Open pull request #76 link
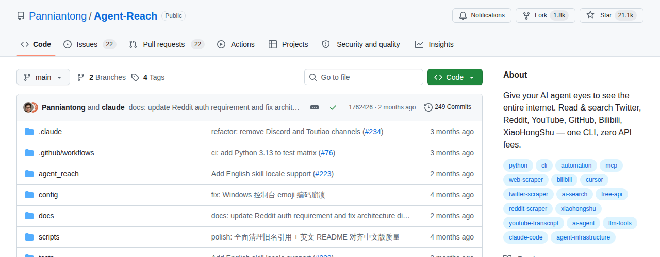 [x=326, y=153]
